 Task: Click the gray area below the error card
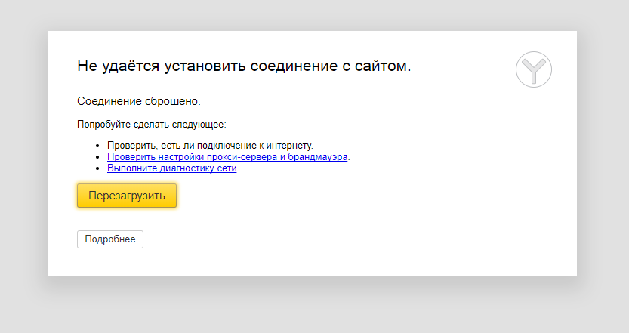coord(314,306)
